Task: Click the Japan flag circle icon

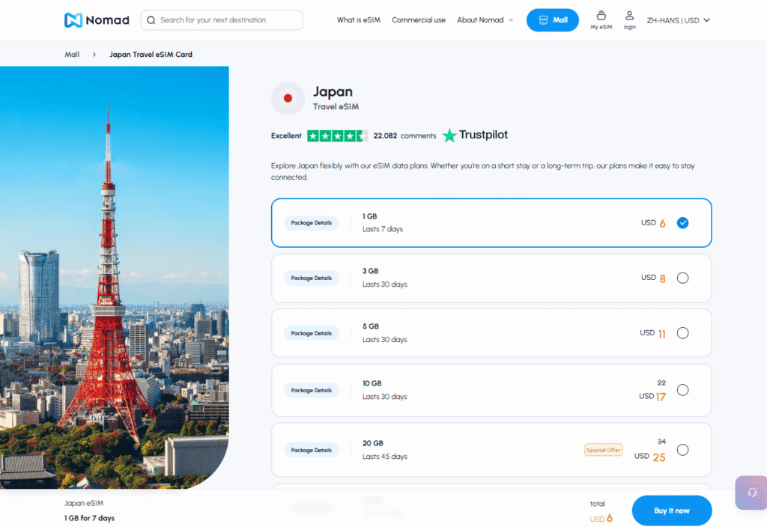Action: pyautogui.click(x=288, y=98)
